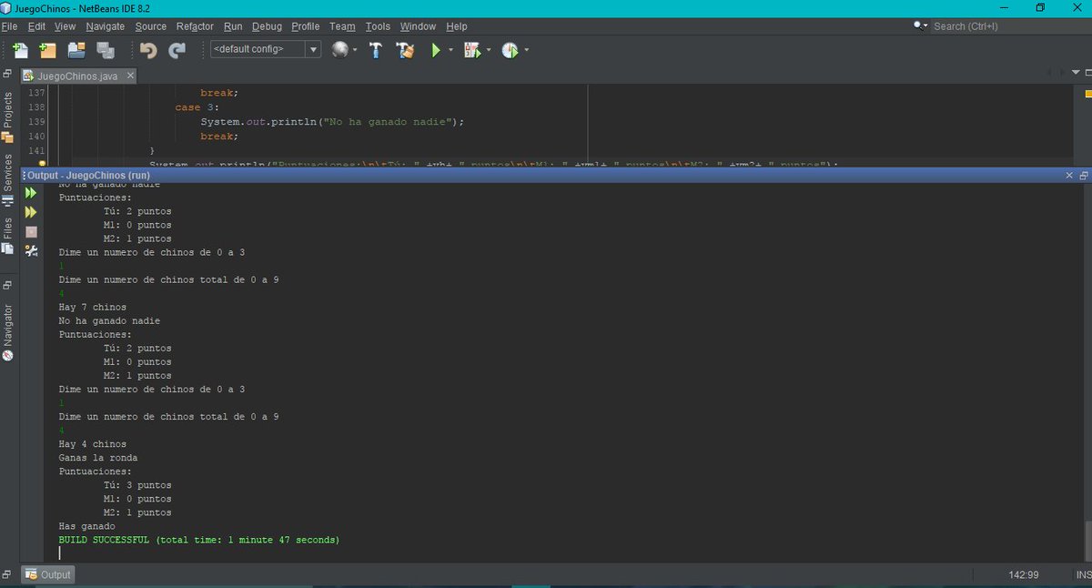Viewport: 1092px width, 588px height.
Task: Open the Source menu
Action: [151, 26]
